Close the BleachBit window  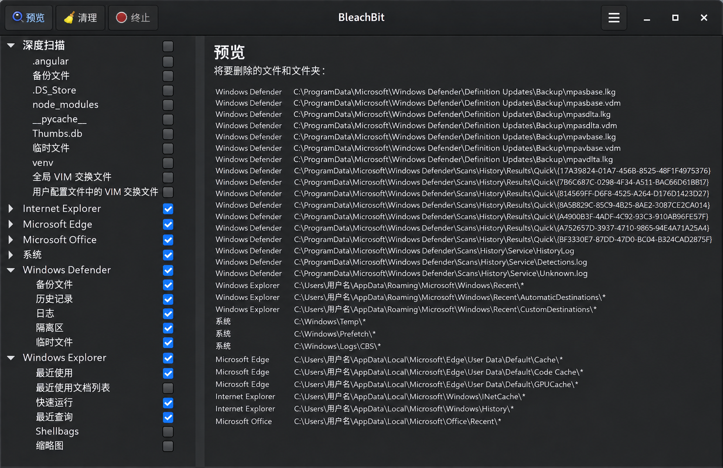(704, 18)
